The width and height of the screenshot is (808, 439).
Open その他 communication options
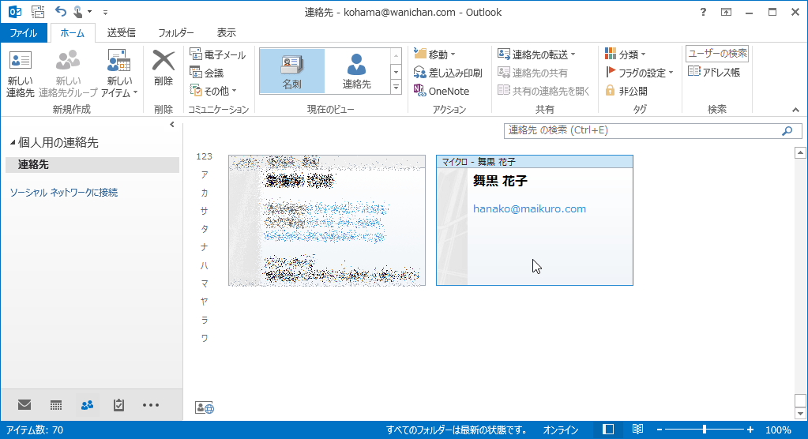213,91
